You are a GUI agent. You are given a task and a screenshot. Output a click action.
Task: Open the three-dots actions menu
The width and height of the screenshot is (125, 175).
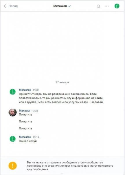(x=106, y=6)
